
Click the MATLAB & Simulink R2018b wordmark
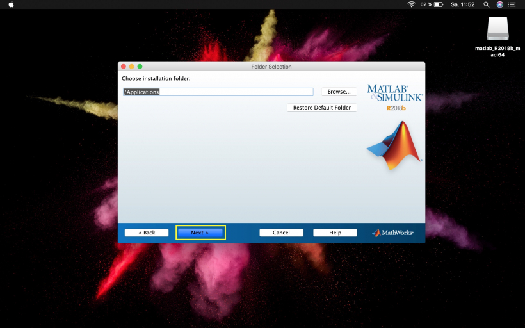pos(394,96)
